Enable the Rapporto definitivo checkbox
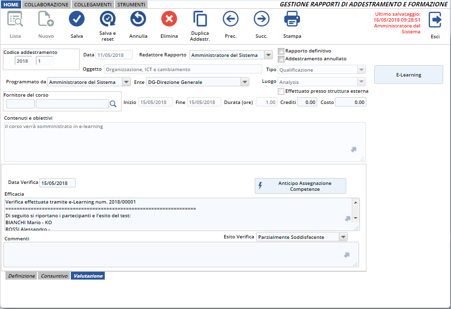This screenshot has width=451, height=309. 281,51
